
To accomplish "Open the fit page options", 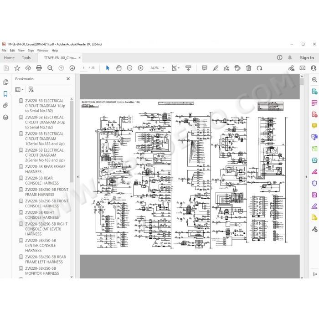I will [x=175, y=68].
